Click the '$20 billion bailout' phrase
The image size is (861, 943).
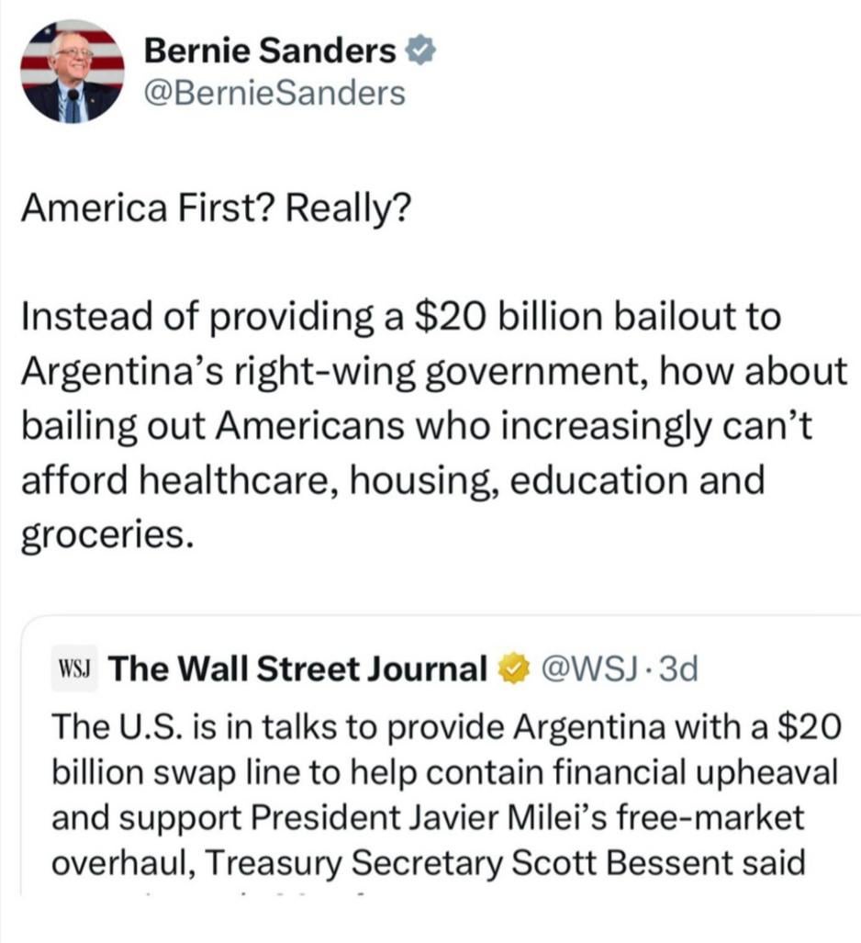(585, 317)
